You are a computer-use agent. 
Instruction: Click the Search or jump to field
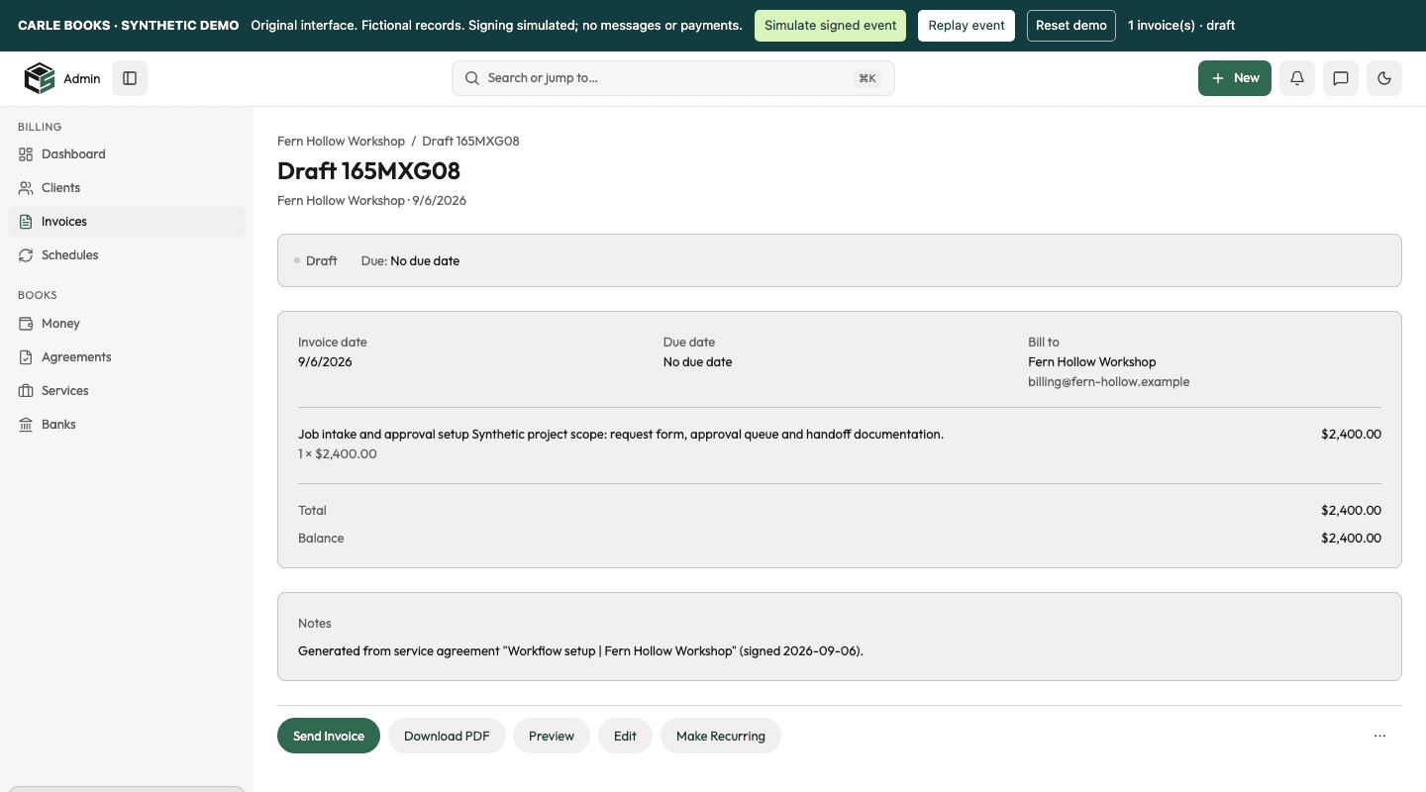[x=673, y=78]
